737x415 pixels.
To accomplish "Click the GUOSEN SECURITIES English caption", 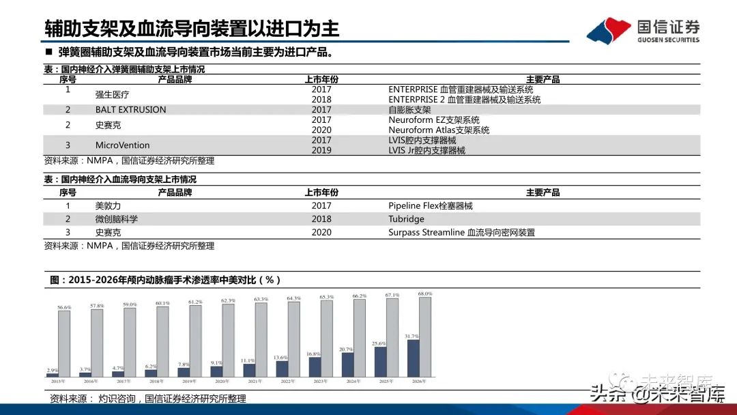I will 668,40.
